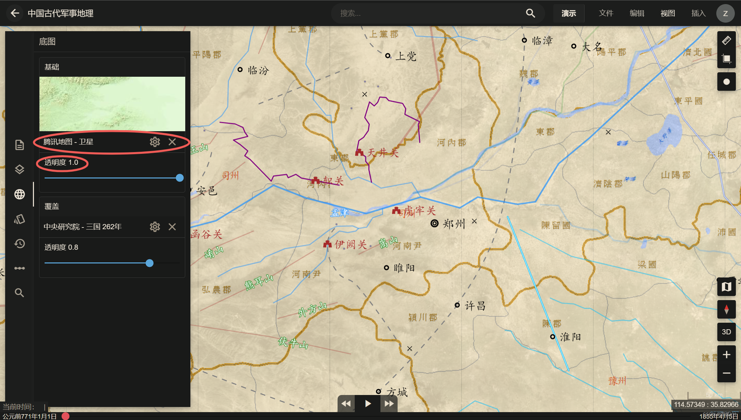This screenshot has width=741, height=420.
Task: Open the history clock sidebar icon
Action: (20, 244)
